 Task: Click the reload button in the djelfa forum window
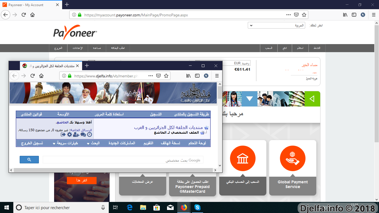tap(32, 76)
